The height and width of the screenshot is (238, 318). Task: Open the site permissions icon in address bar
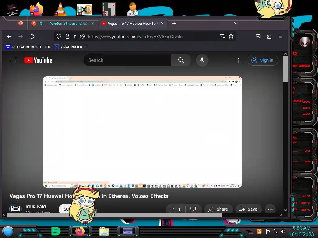pos(76,37)
